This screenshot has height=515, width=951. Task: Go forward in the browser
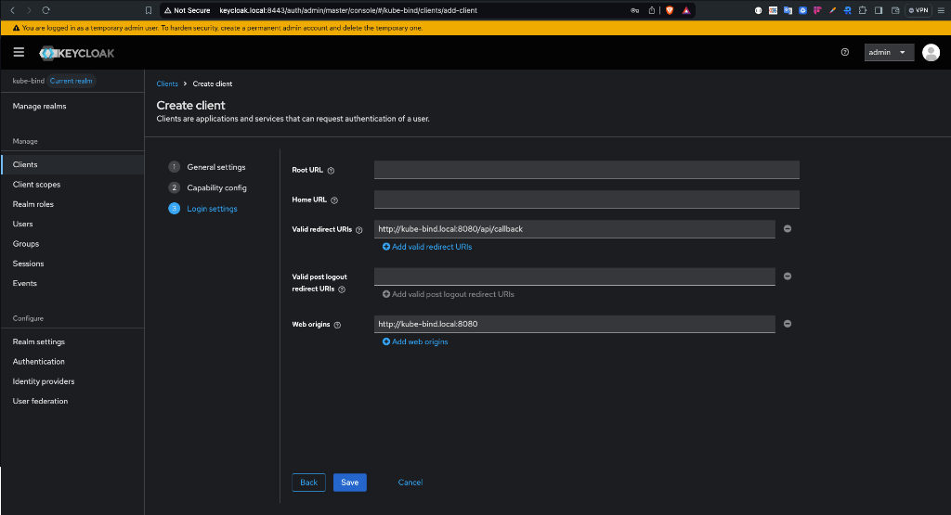click(29, 10)
